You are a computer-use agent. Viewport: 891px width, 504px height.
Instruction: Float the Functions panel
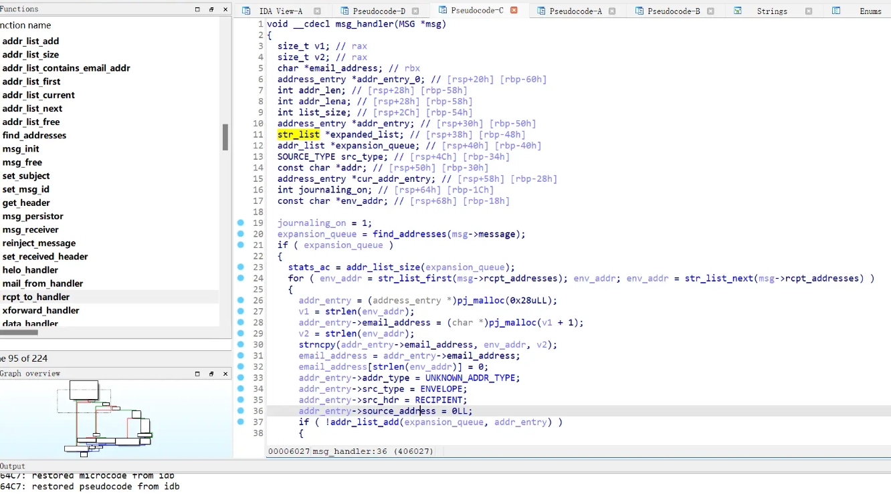197,9
